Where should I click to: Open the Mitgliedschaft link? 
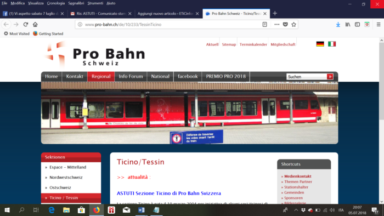283,44
